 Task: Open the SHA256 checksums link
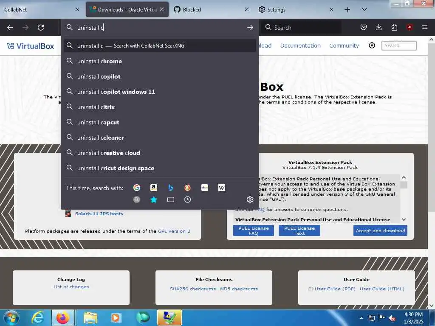193,289
